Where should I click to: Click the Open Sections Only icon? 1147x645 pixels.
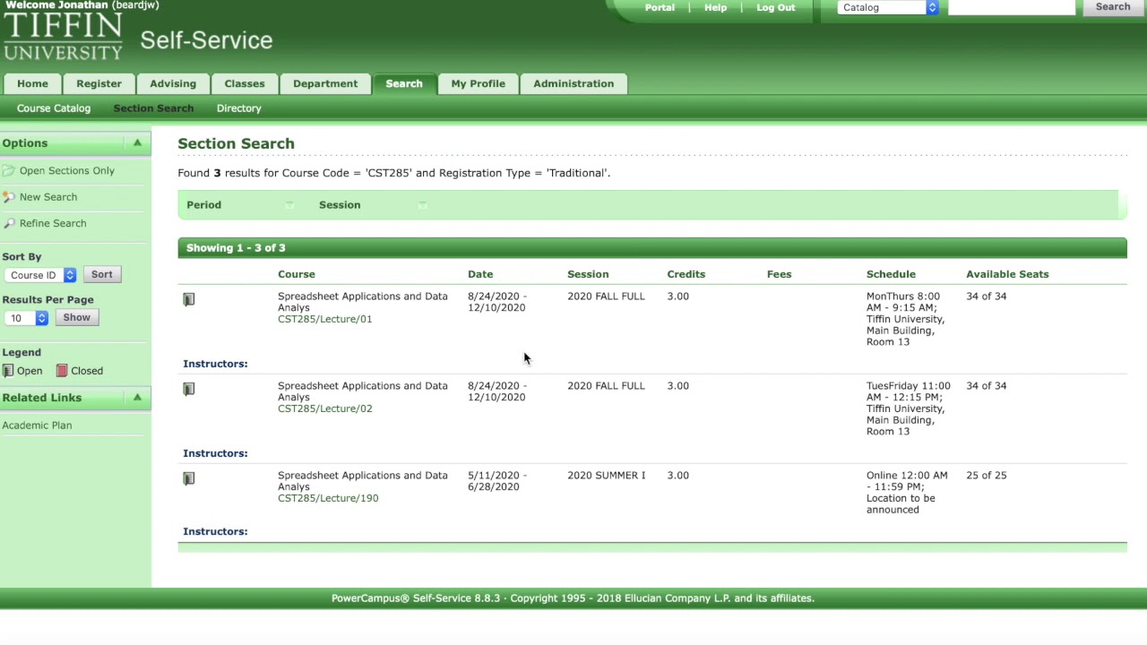coord(9,170)
